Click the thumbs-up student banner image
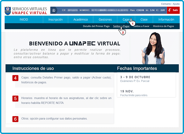Viewport: 184px width, 134px height. click(153, 48)
